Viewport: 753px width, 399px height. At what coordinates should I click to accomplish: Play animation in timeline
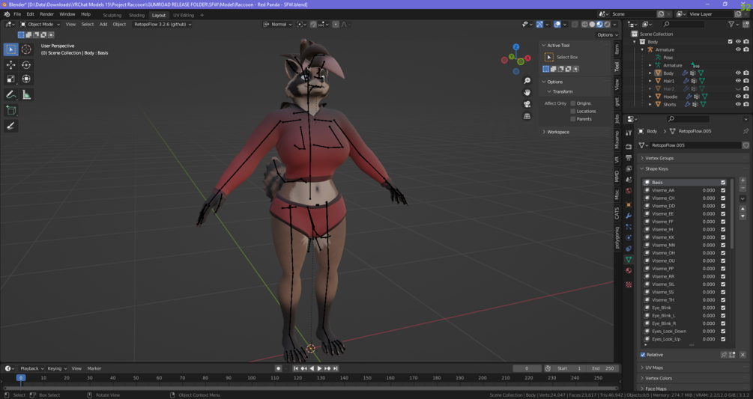319,368
